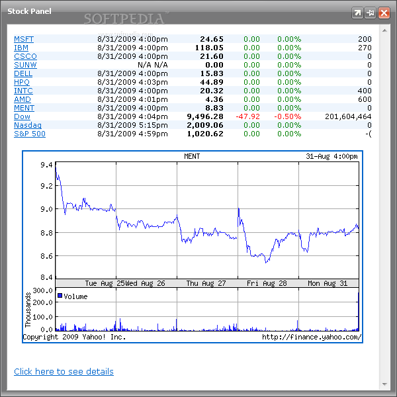Select the Dow change -47.92
This screenshot has width=397, height=397.
[247, 116]
